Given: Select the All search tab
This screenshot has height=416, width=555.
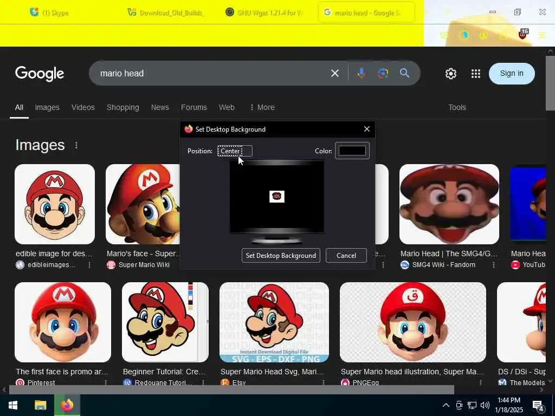Looking at the screenshot, I should pyautogui.click(x=19, y=107).
